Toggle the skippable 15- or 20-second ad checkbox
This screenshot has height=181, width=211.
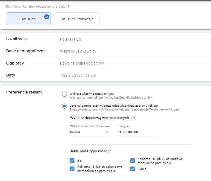[x=133, y=161]
